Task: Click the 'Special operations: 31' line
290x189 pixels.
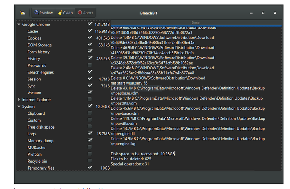Action: [130, 164]
